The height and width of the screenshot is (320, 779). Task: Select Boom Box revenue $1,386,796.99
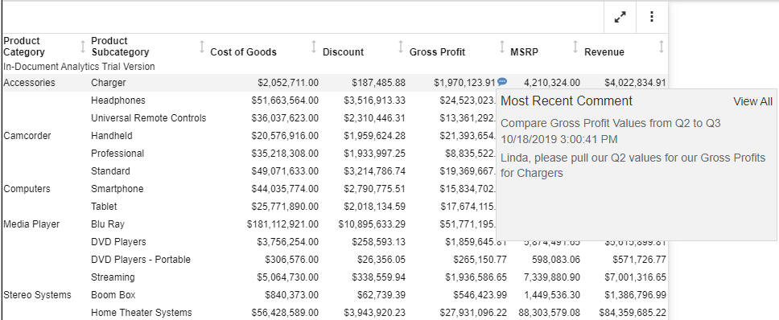click(x=636, y=295)
